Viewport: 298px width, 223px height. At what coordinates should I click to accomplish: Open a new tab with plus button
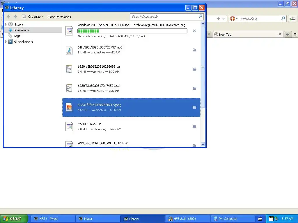point(288,34)
